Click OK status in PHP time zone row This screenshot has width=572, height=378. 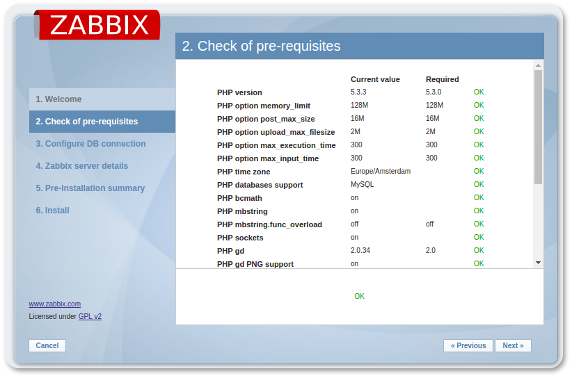(479, 171)
